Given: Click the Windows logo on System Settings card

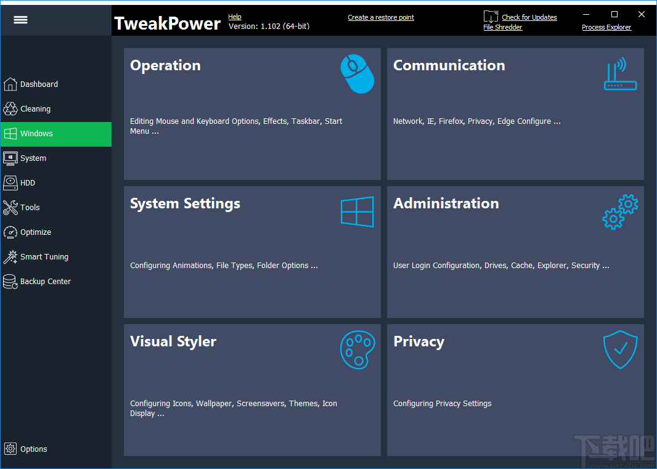Looking at the screenshot, I should (357, 212).
